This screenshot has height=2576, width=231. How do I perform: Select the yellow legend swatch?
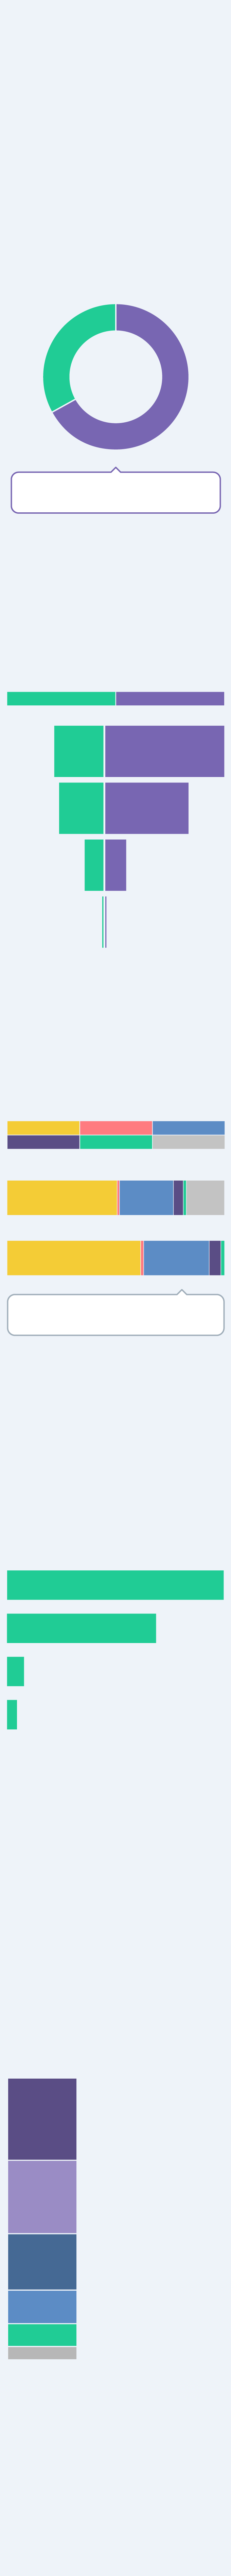click(x=43, y=1127)
